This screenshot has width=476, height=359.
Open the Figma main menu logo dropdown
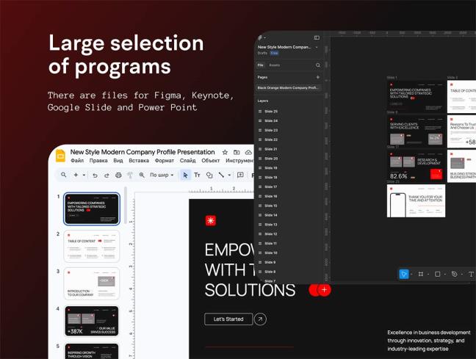tap(262, 37)
